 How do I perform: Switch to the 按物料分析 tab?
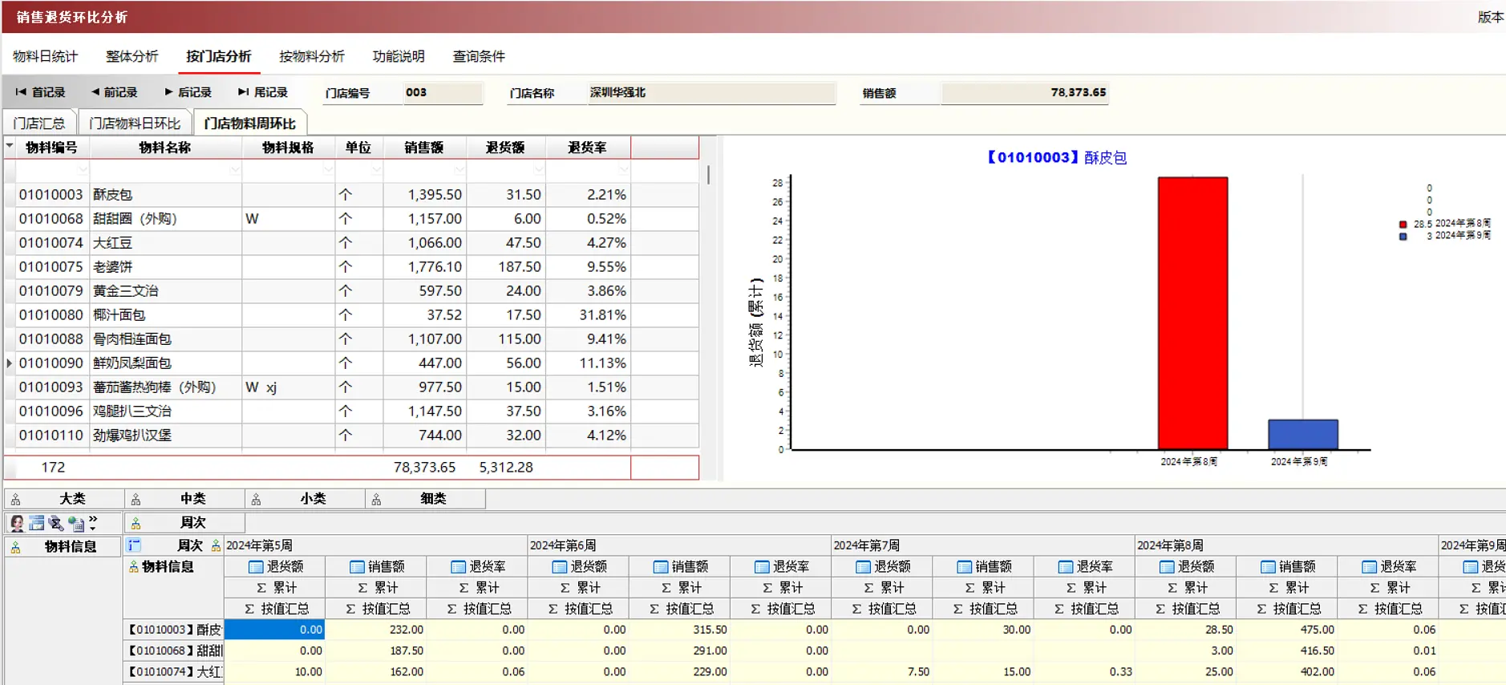click(312, 56)
